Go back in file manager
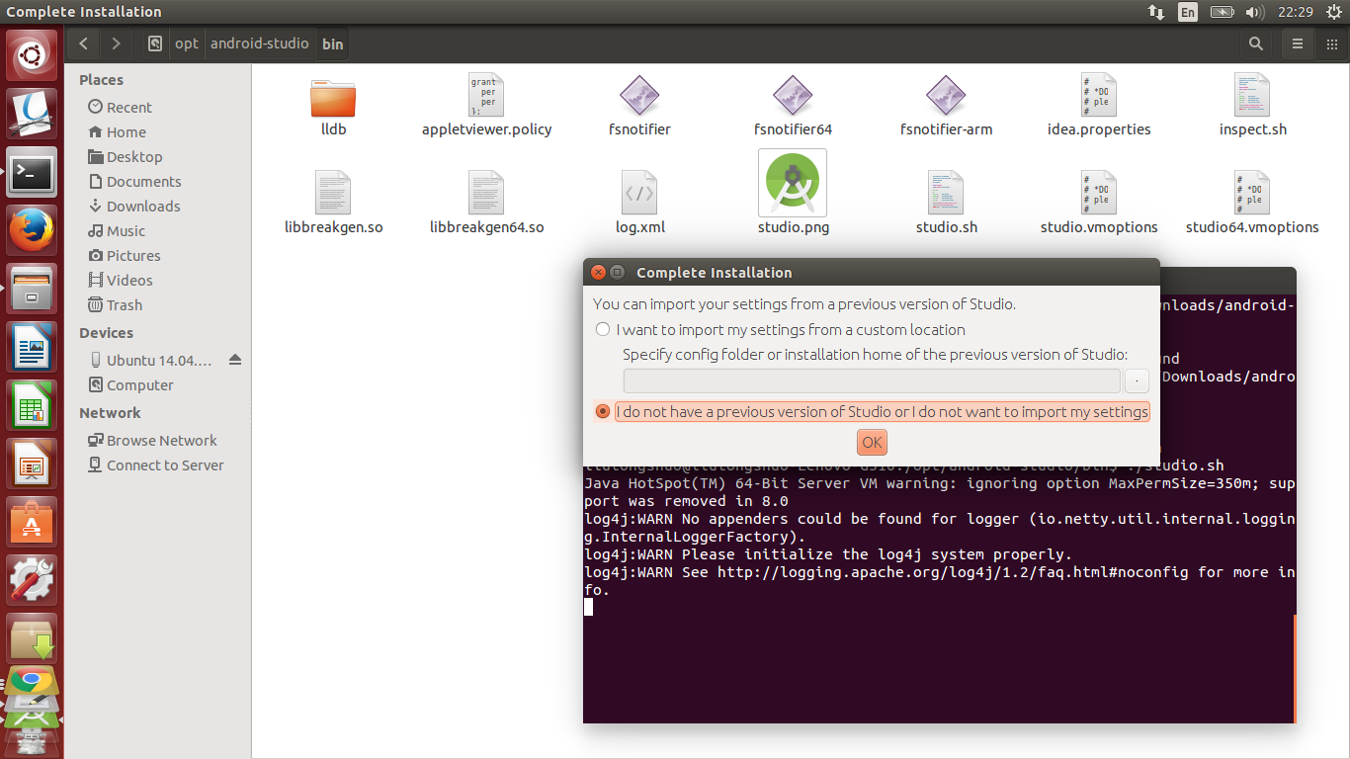Image resolution: width=1350 pixels, height=759 pixels. [x=84, y=43]
